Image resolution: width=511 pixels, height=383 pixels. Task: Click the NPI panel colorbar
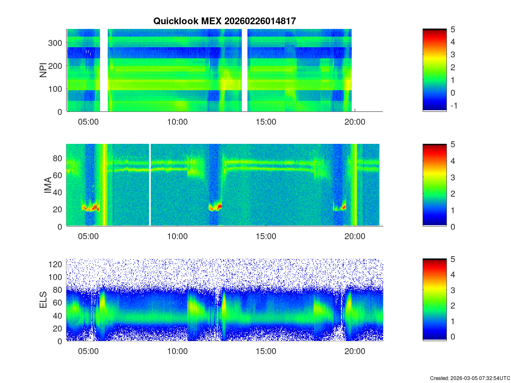(x=434, y=70)
